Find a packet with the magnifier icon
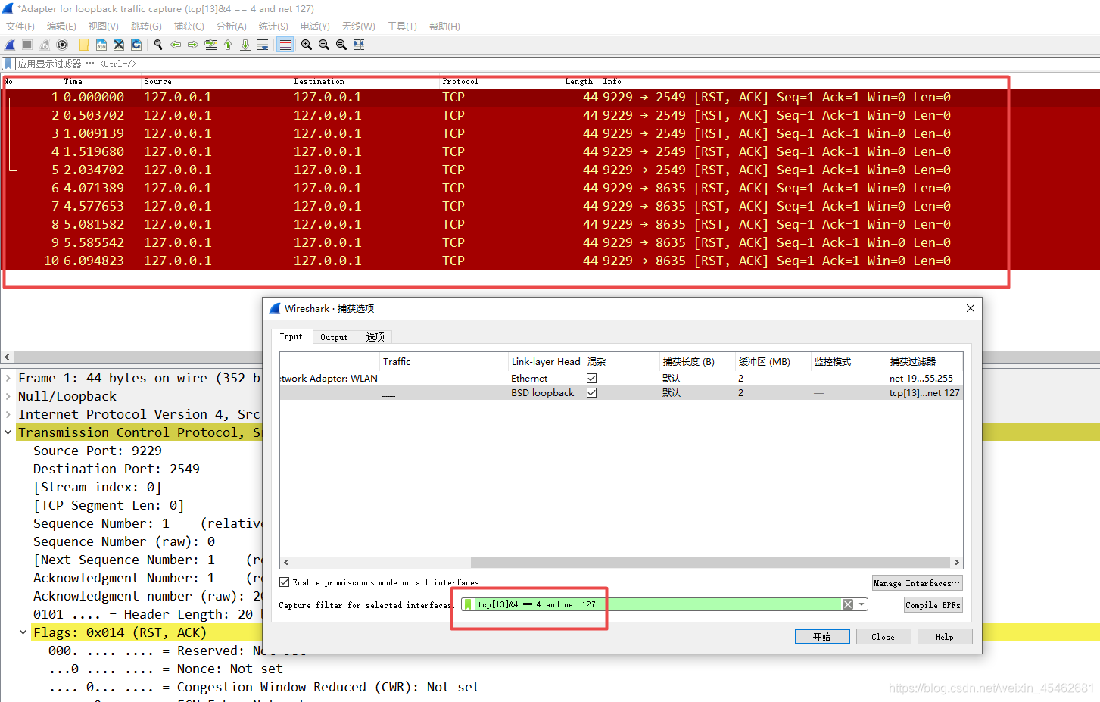Image resolution: width=1100 pixels, height=702 pixels. click(158, 45)
